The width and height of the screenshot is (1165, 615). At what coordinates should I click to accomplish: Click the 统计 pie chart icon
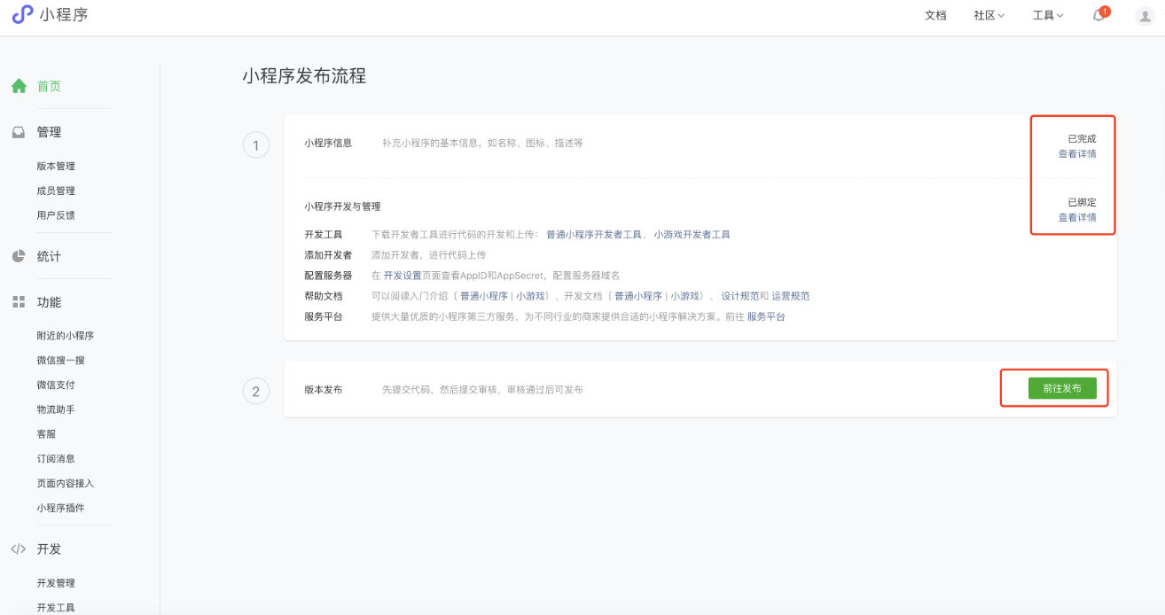tap(19, 256)
